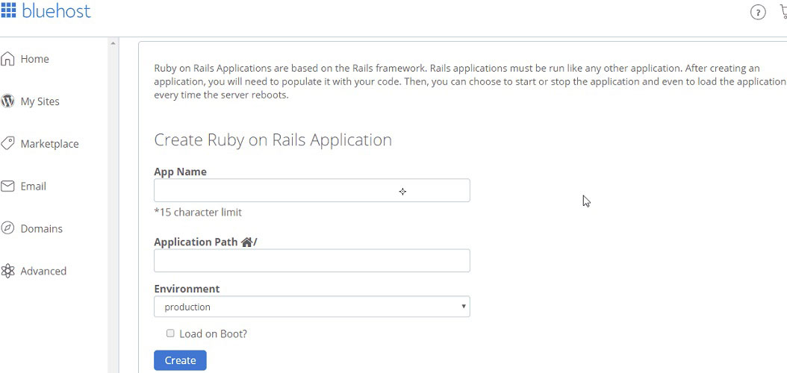Open the help question mark icon
Screen dimensions: 787x373
(758, 12)
